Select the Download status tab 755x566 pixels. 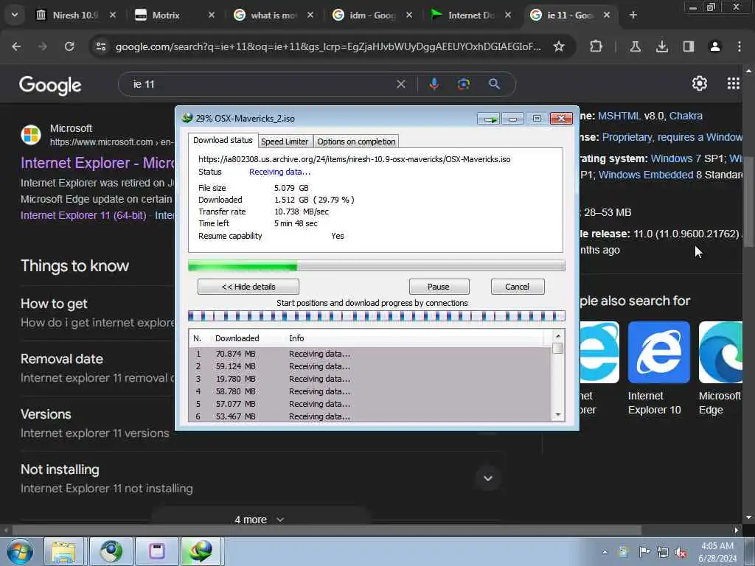[x=223, y=141]
